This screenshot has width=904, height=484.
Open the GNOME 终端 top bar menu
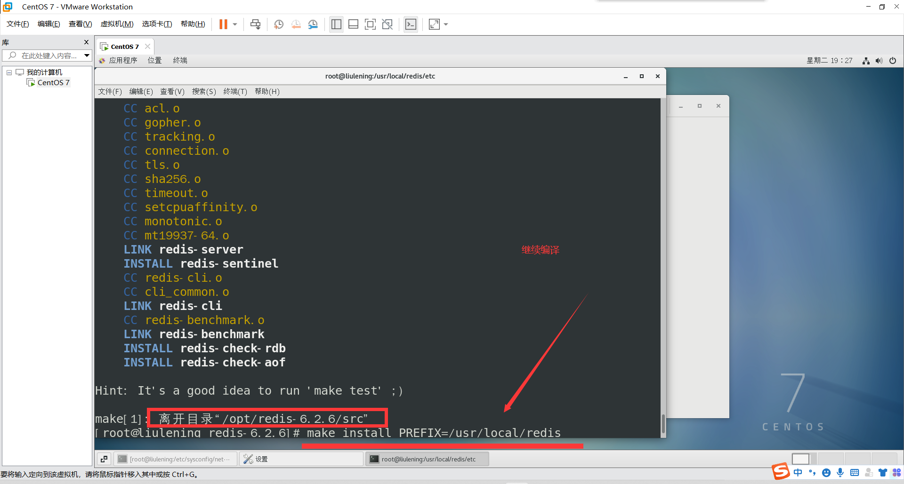pyautogui.click(x=180, y=60)
